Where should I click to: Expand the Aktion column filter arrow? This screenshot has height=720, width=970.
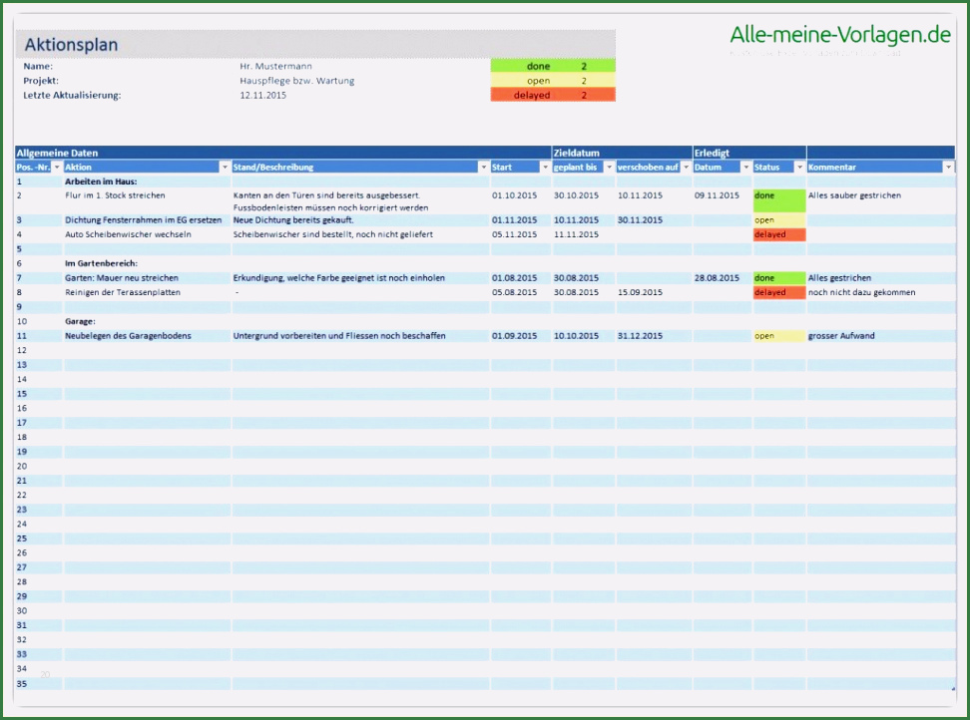pyautogui.click(x=225, y=168)
